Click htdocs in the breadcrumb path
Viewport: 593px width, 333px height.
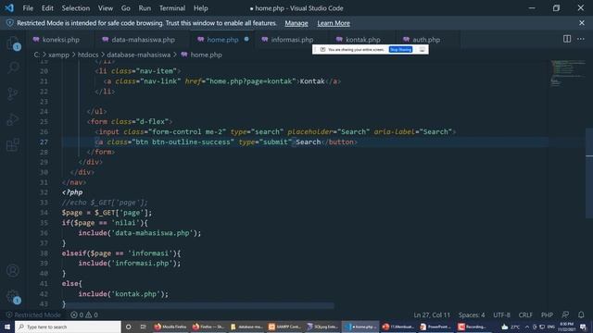tap(88, 55)
